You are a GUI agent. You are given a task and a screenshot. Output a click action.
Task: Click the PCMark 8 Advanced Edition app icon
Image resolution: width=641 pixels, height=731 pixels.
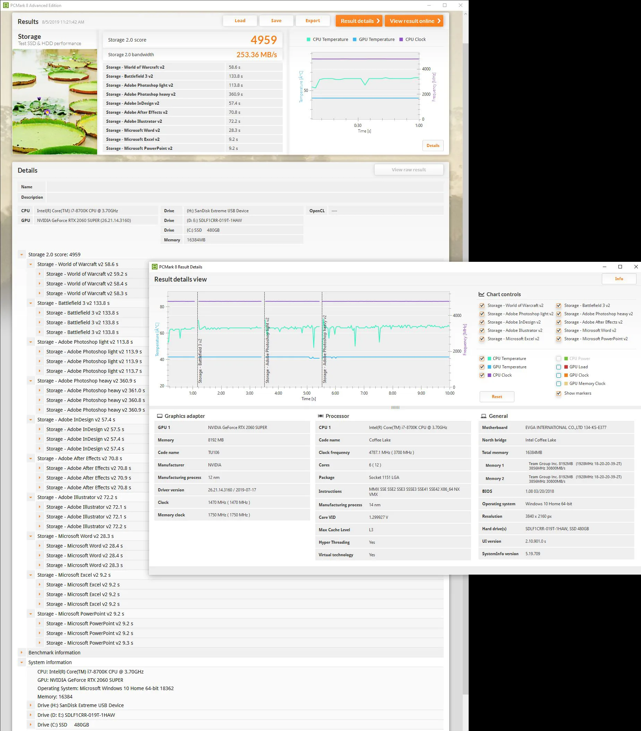point(6,5)
